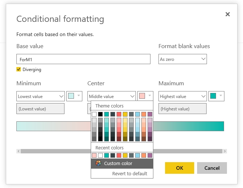Uncheck the Diverging checkbox
The image size is (243, 188).
[x=19, y=69]
